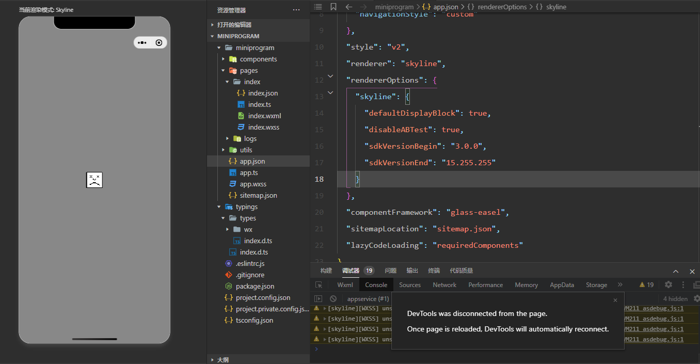Open tsconfig.json file
Viewport: 700px width, 364px height.
258,320
